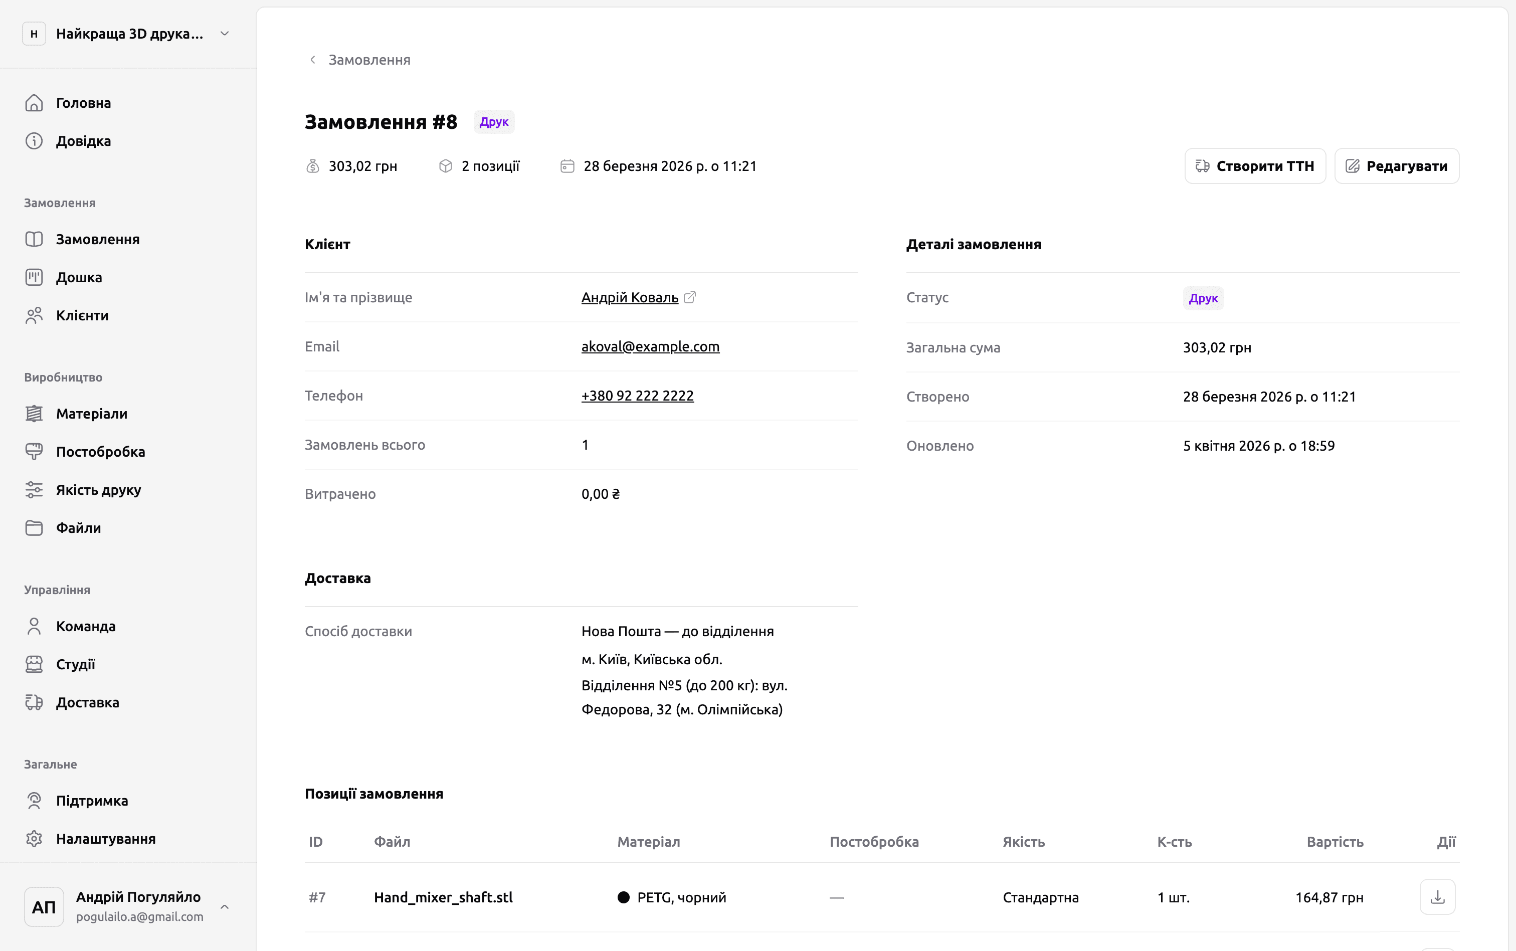Open external link icon next to Андрій Коваль

click(690, 297)
